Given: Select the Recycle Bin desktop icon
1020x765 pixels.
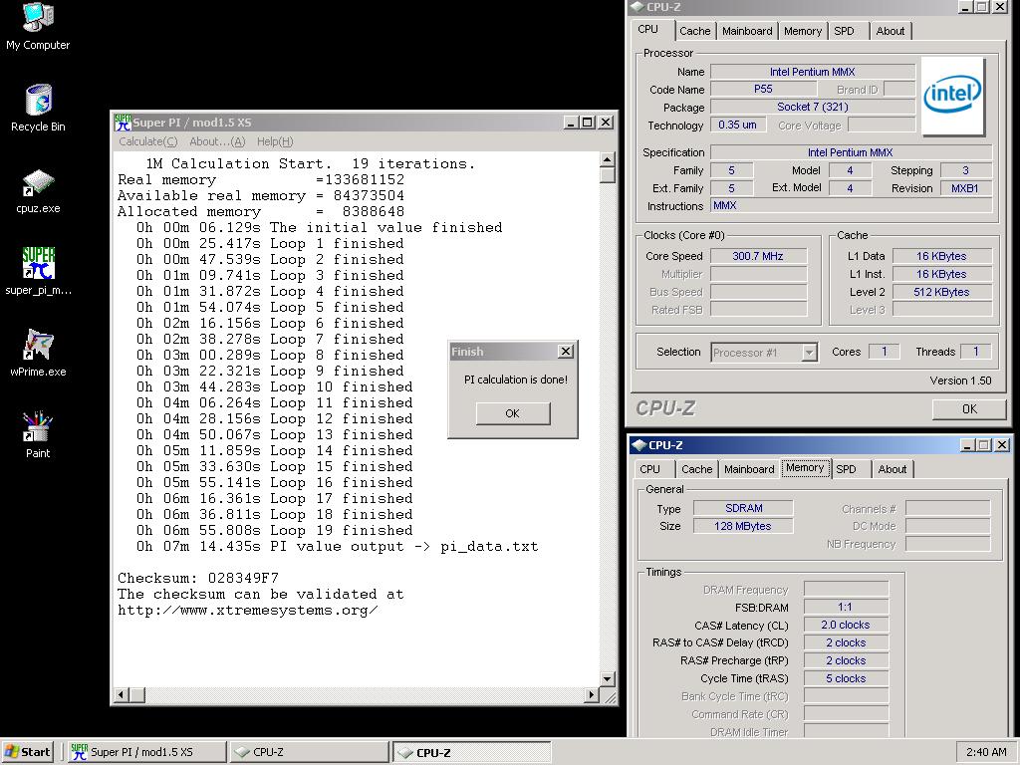Looking at the screenshot, I should tap(38, 108).
